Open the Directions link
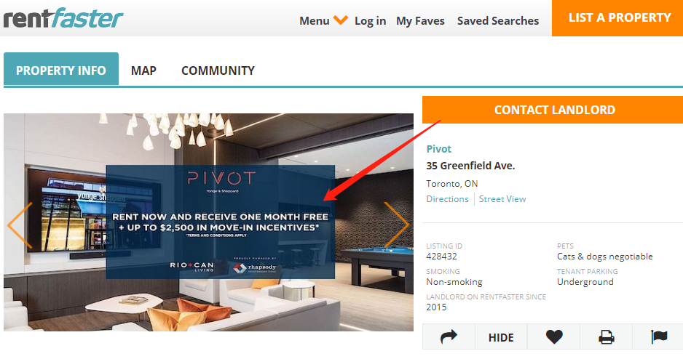 click(447, 198)
